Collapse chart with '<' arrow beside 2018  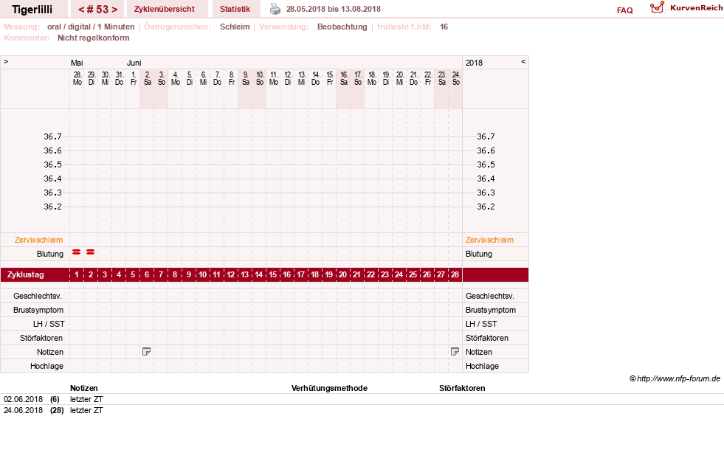click(523, 61)
